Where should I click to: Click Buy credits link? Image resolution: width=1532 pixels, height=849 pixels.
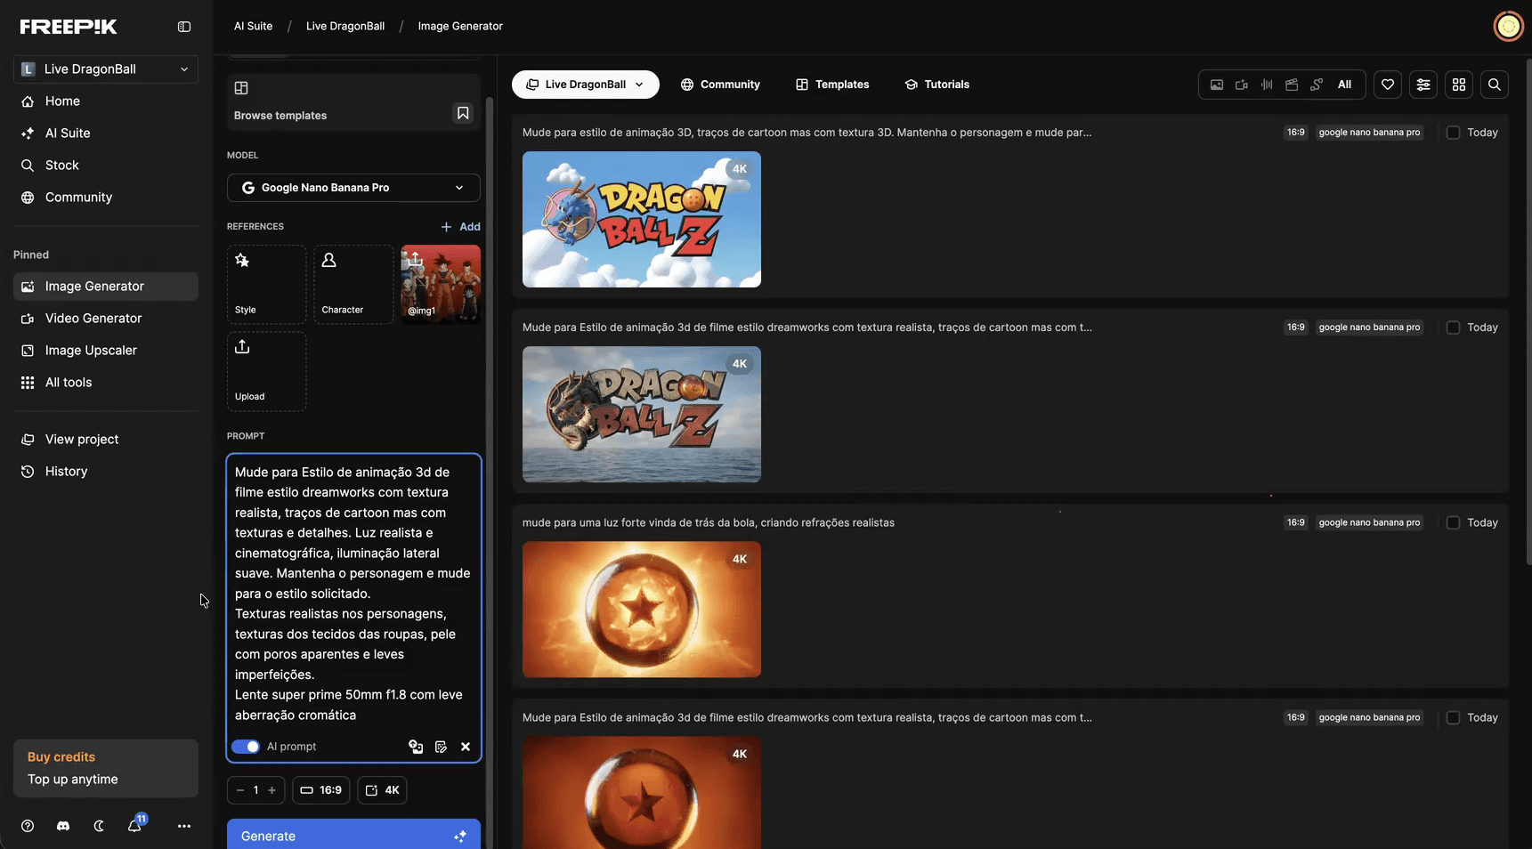pyautogui.click(x=61, y=756)
